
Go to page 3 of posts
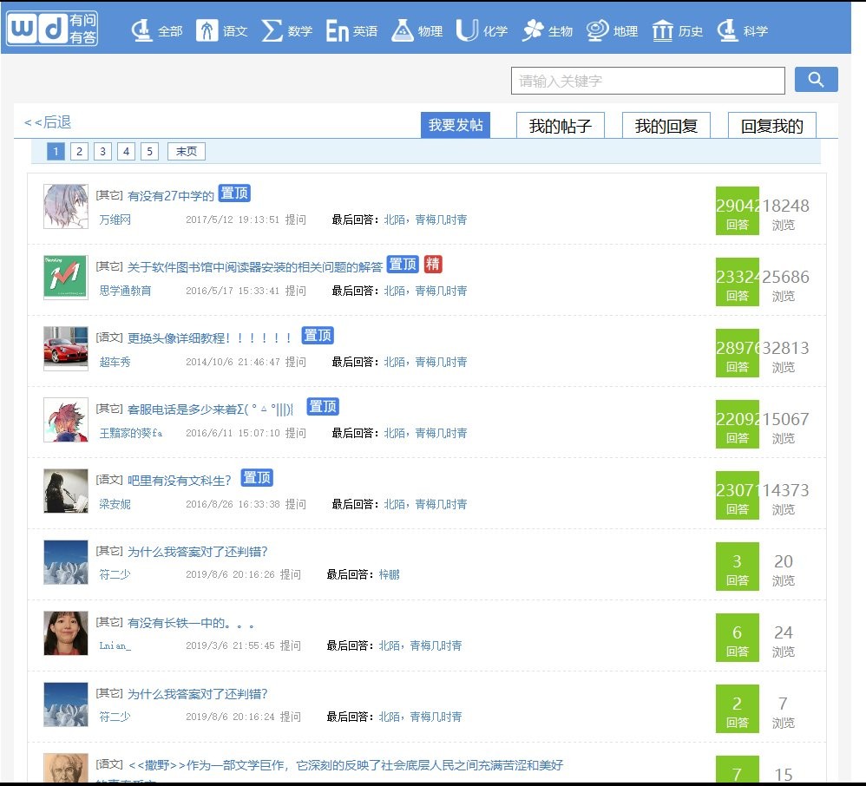103,152
